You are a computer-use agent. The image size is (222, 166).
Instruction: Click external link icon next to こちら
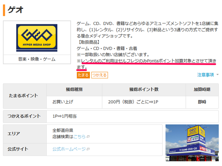[x=88, y=137]
